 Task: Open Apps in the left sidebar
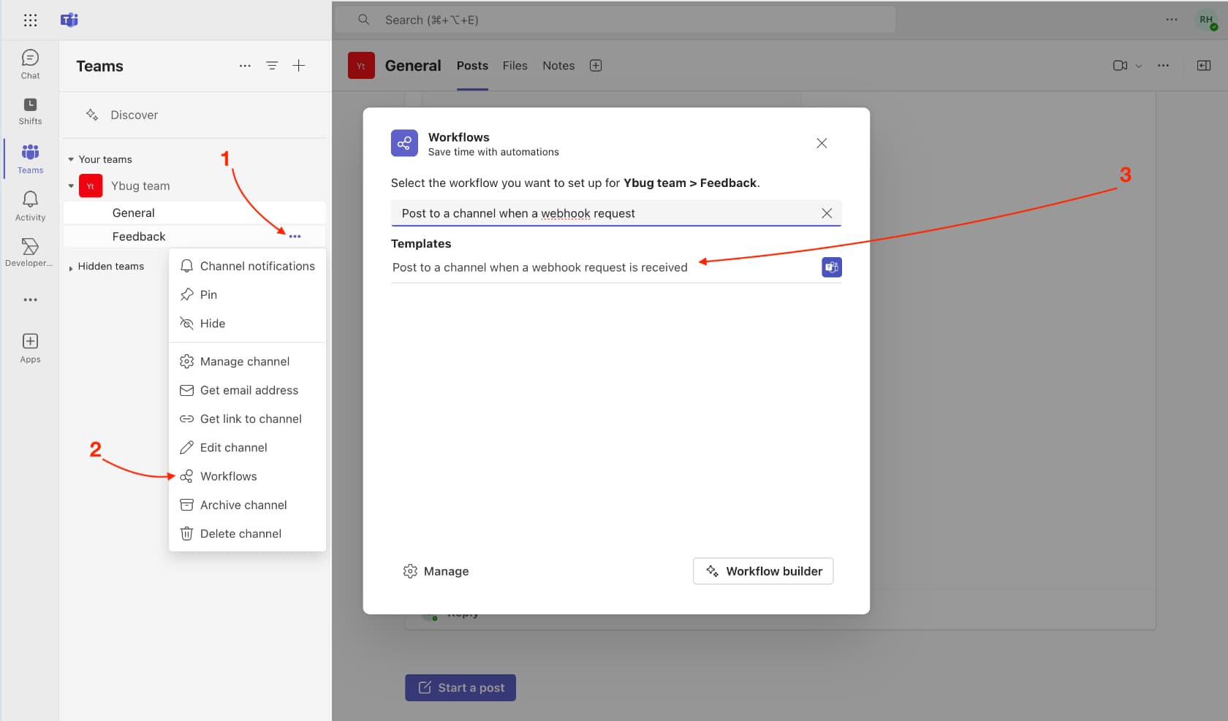click(x=30, y=348)
